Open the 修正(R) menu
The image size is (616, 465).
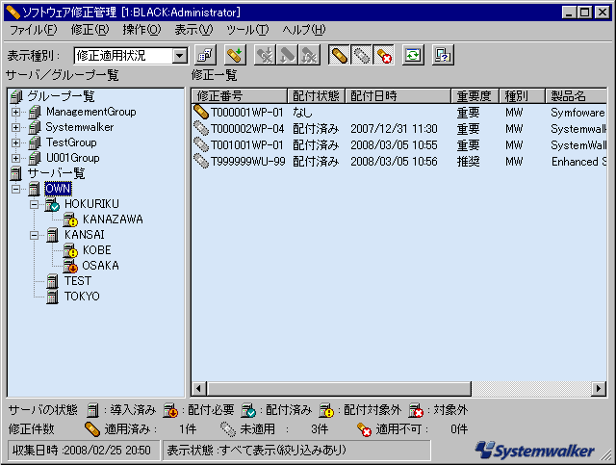(x=90, y=30)
